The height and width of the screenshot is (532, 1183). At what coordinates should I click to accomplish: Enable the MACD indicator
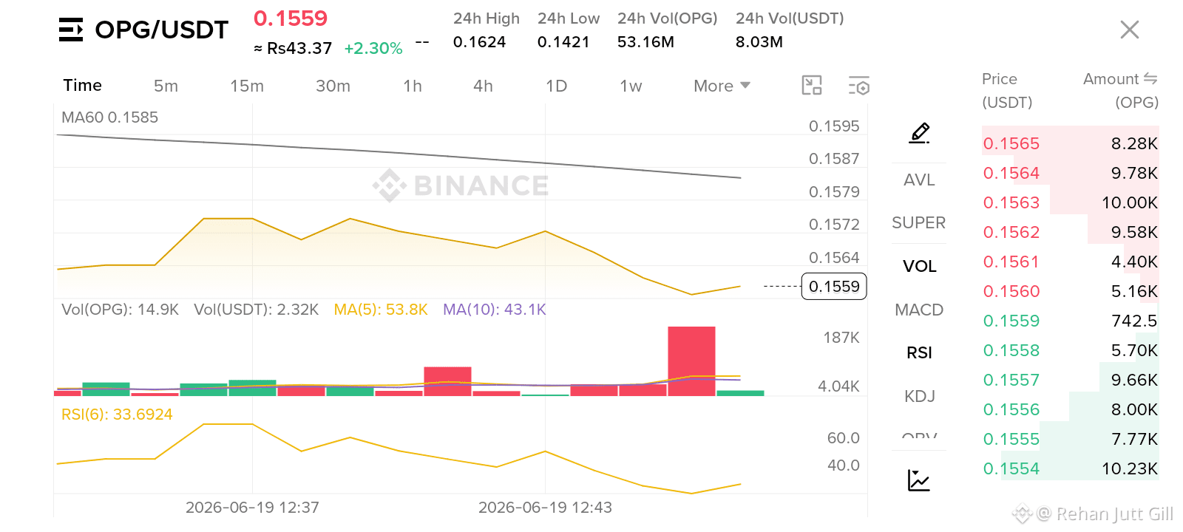919,310
